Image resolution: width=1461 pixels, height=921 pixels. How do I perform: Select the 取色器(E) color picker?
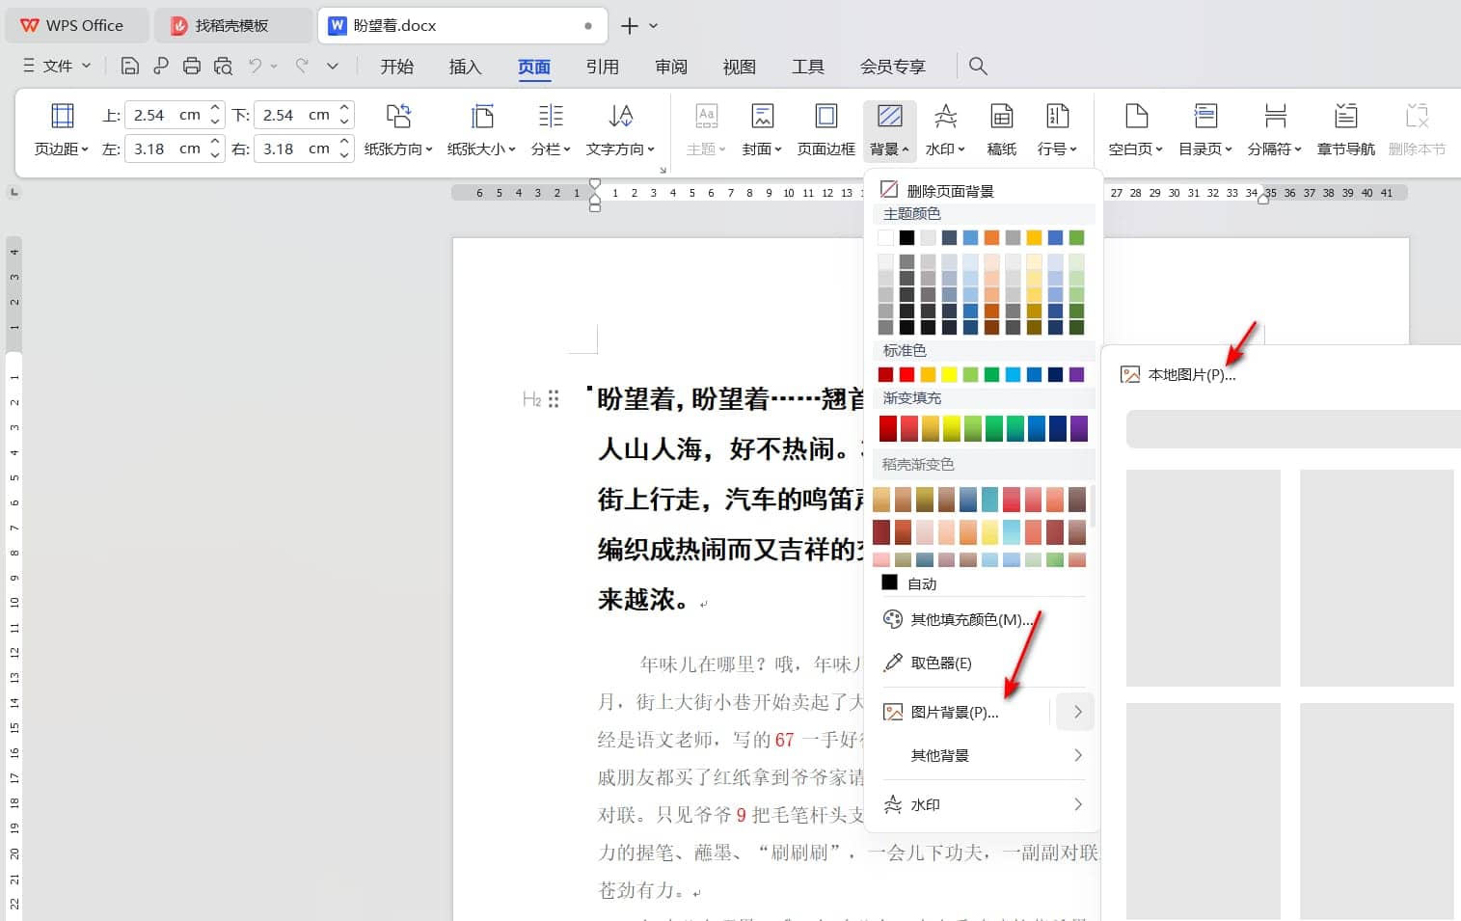pyautogui.click(x=940, y=663)
